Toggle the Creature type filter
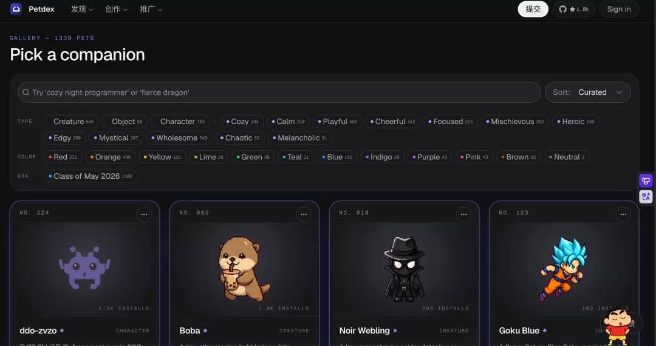The height and width of the screenshot is (346, 656). point(71,122)
